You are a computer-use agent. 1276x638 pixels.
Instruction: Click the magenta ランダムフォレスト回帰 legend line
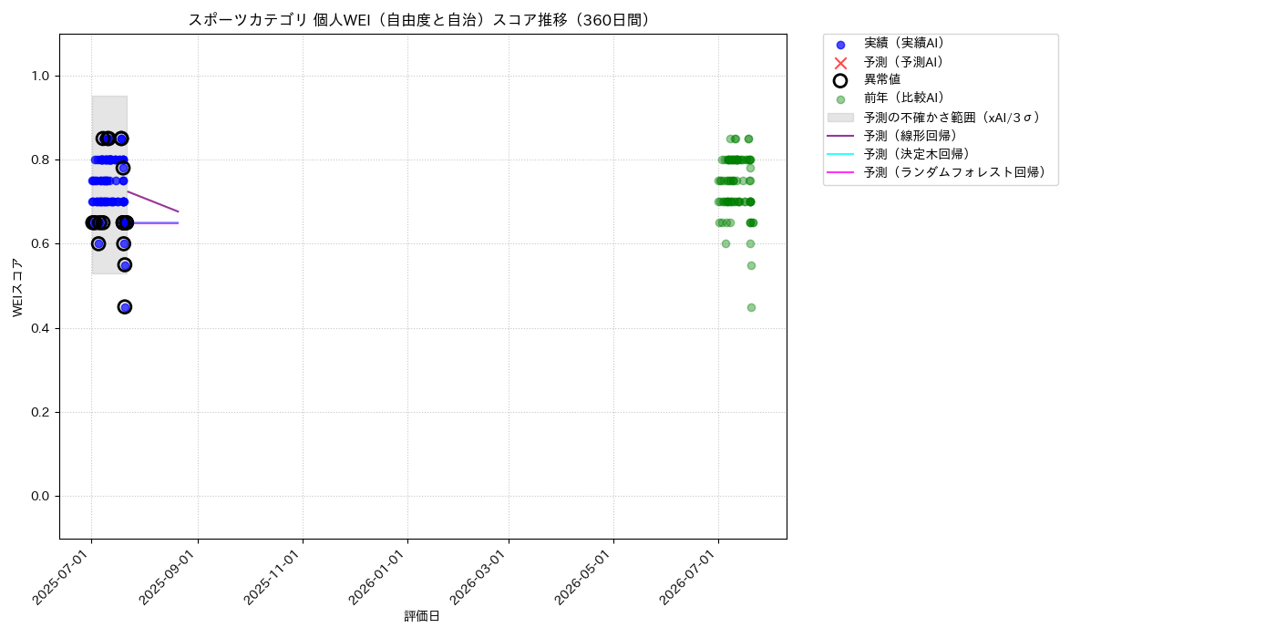coord(840,172)
